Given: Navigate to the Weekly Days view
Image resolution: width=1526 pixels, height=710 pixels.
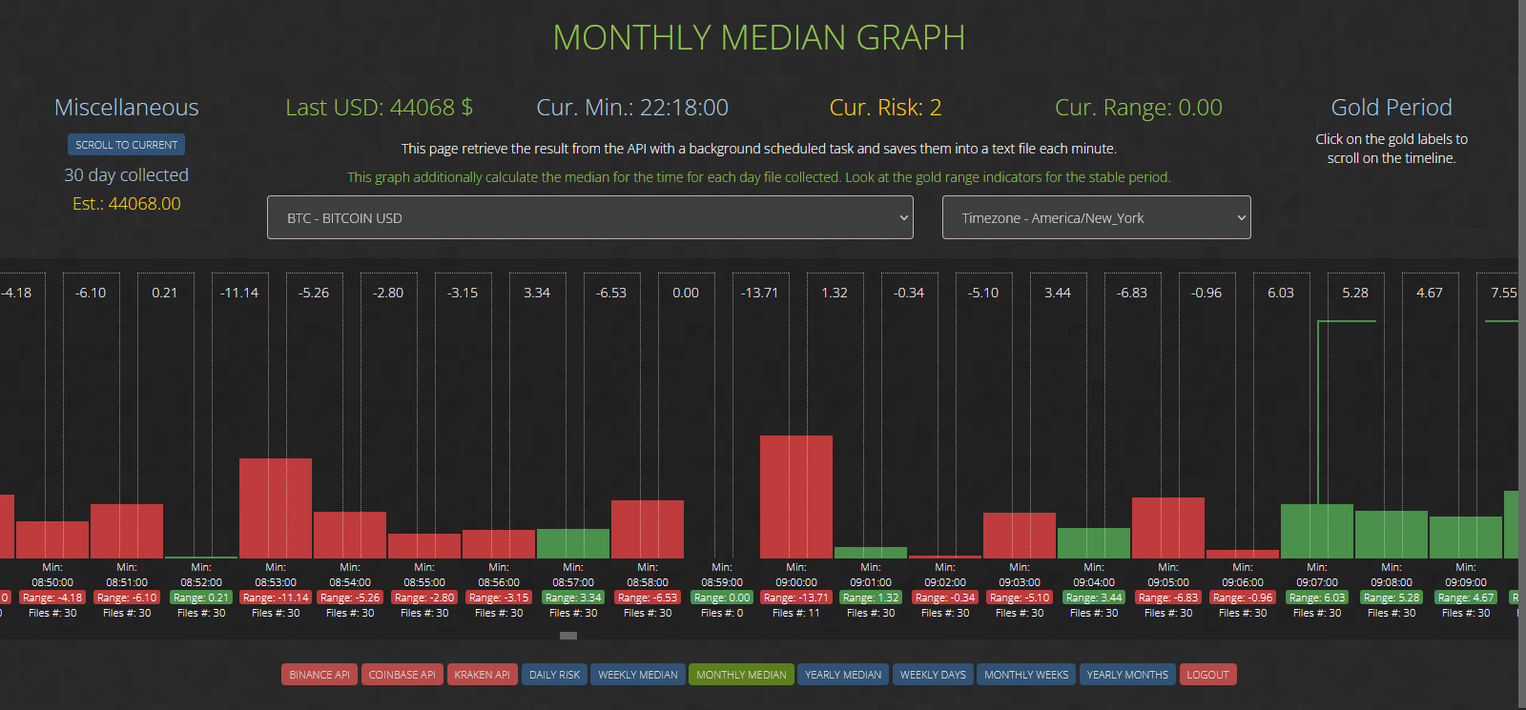Looking at the screenshot, I should point(933,675).
